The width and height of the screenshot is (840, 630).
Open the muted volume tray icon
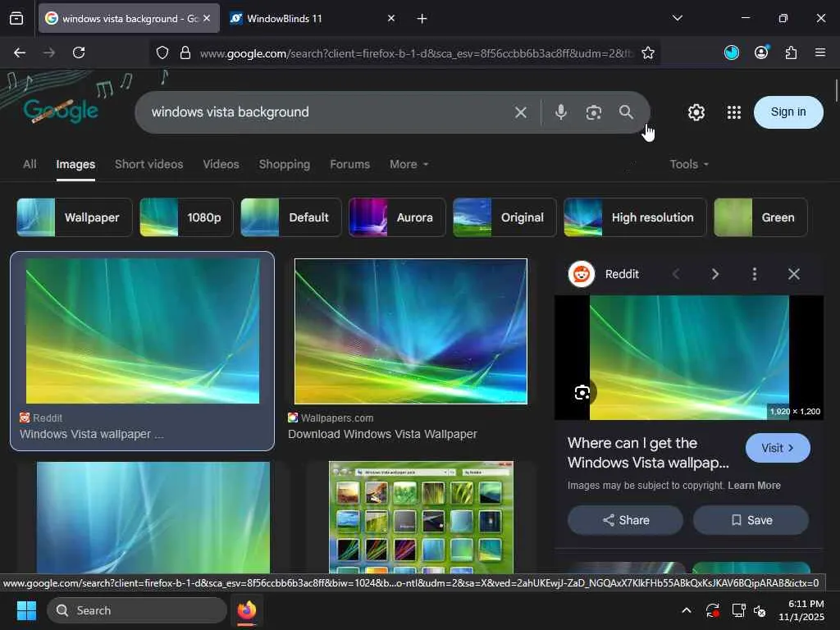760,610
